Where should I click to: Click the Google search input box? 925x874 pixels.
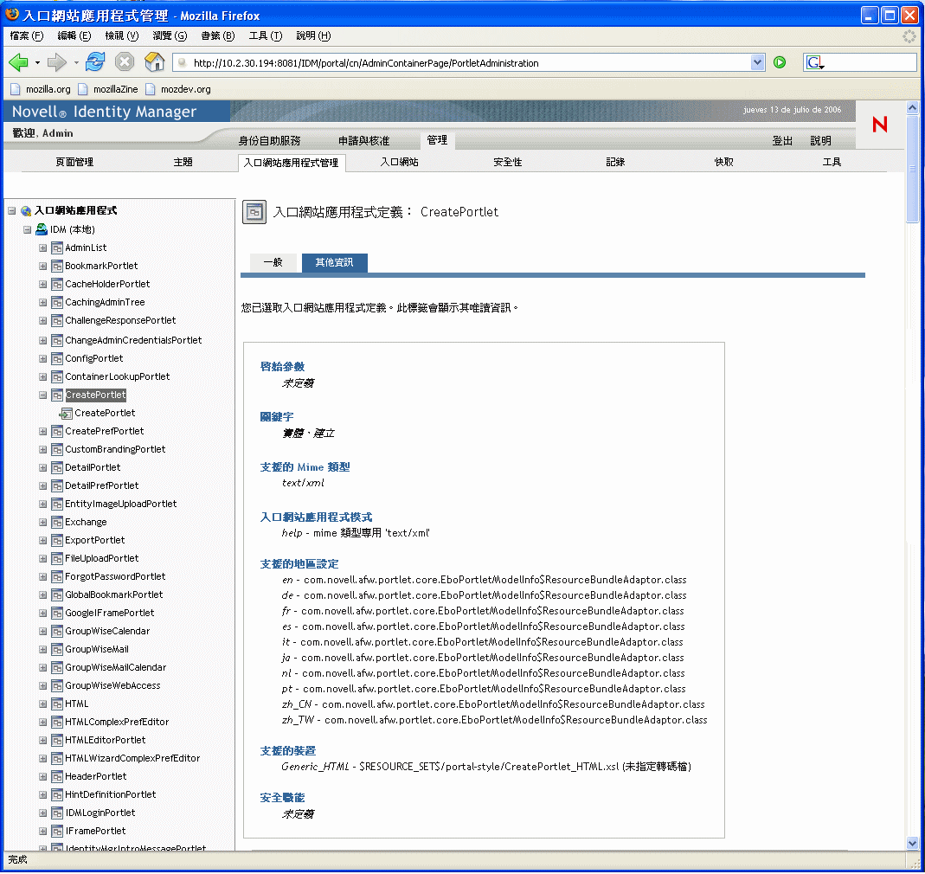[870, 62]
